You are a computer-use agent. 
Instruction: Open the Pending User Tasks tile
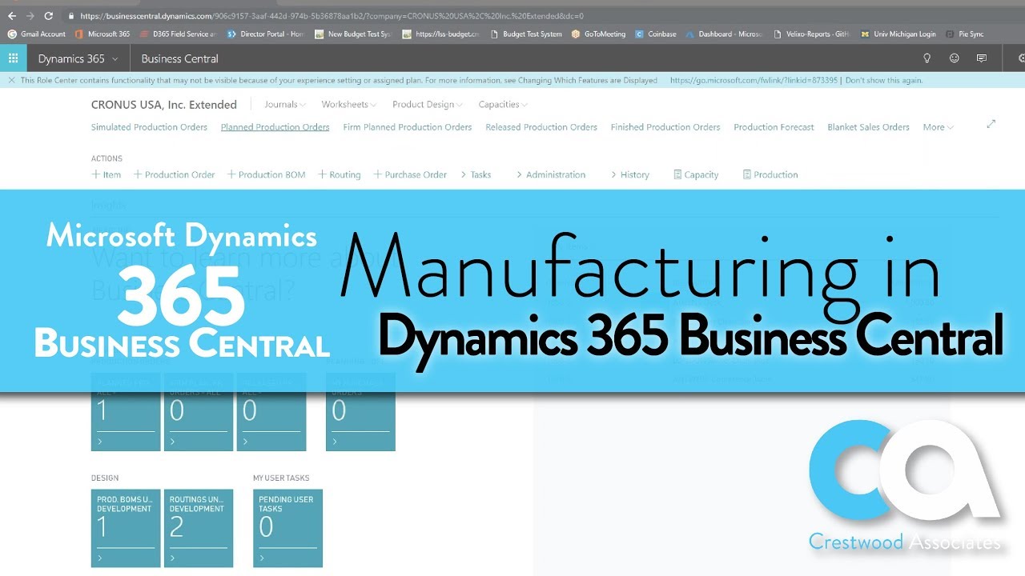click(287, 529)
